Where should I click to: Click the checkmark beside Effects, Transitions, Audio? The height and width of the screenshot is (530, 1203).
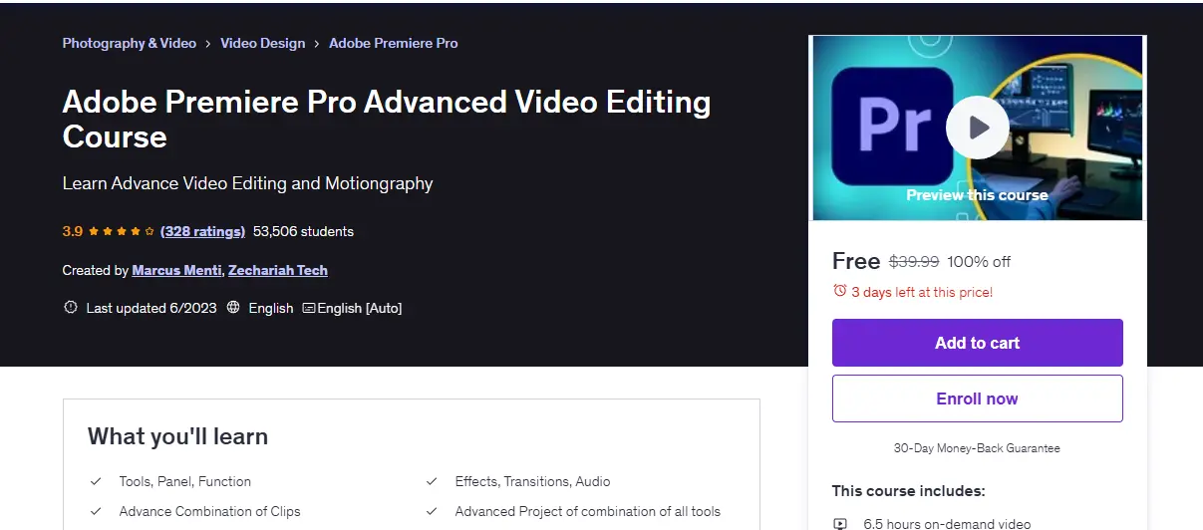tap(432, 481)
